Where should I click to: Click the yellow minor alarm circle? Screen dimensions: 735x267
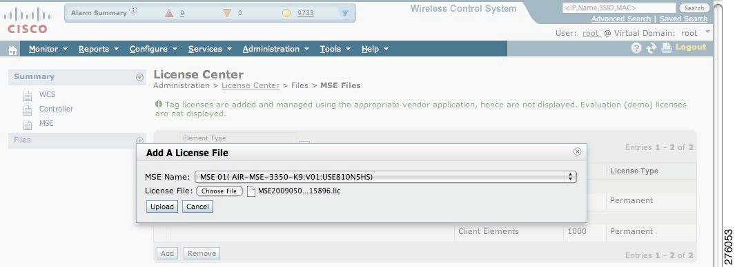pos(286,14)
